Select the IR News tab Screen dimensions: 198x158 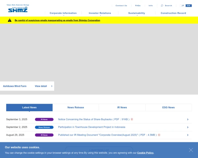pyautogui.click(x=122, y=107)
